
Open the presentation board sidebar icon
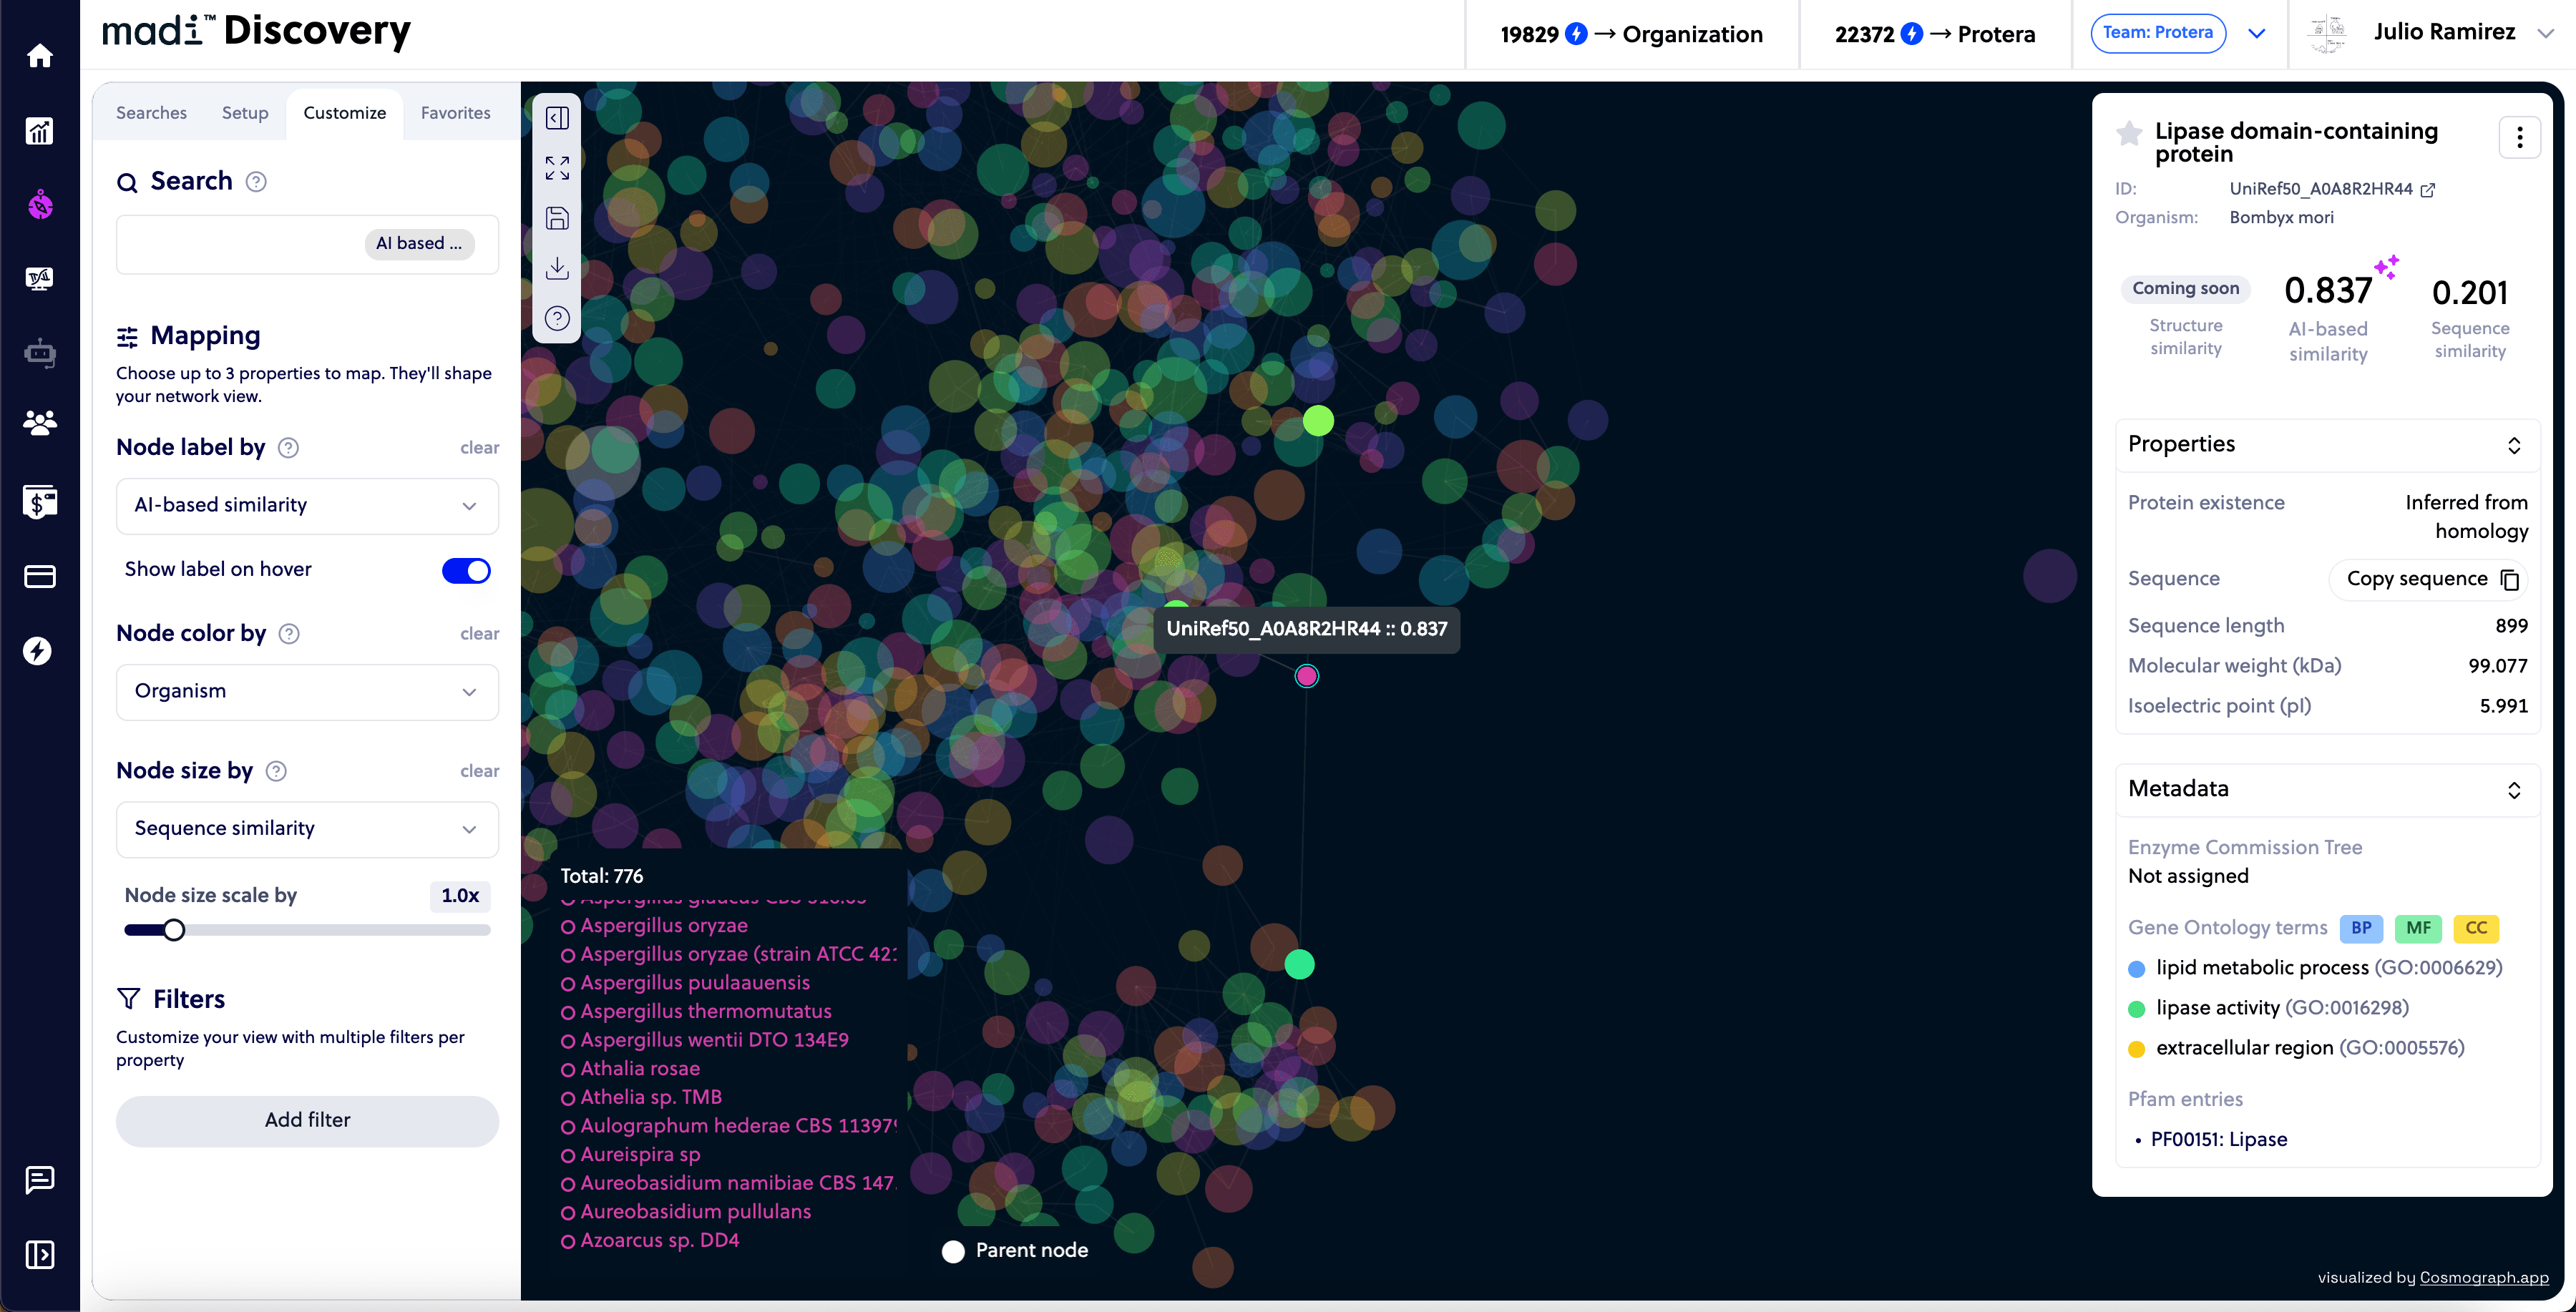pyautogui.click(x=40, y=278)
